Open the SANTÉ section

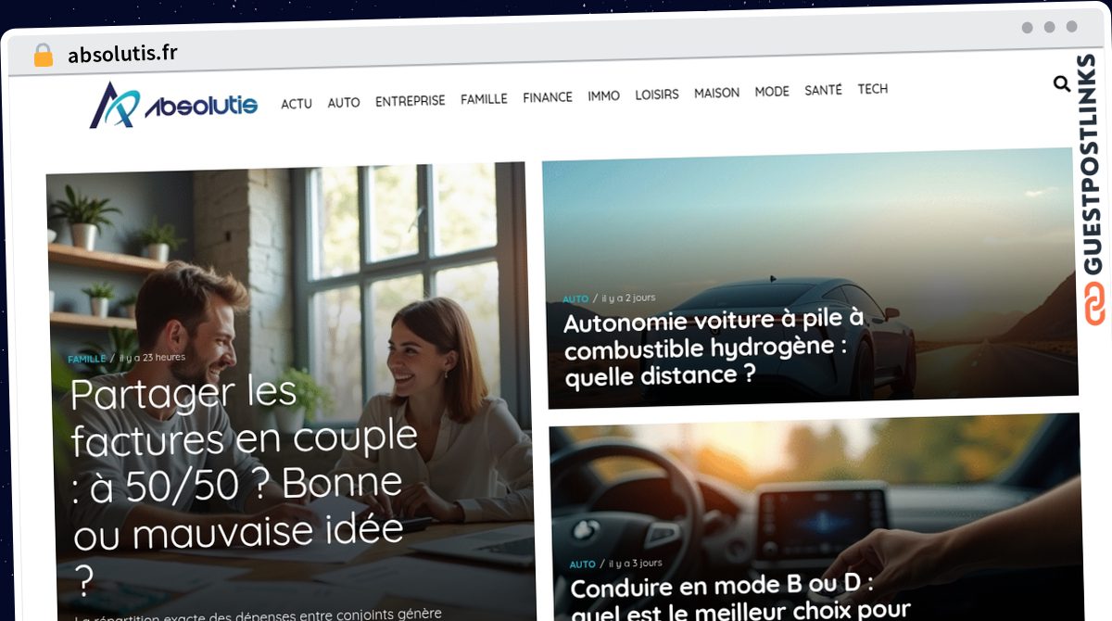pos(823,90)
